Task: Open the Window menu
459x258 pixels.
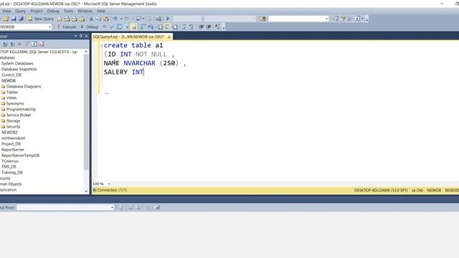Action: [85, 11]
